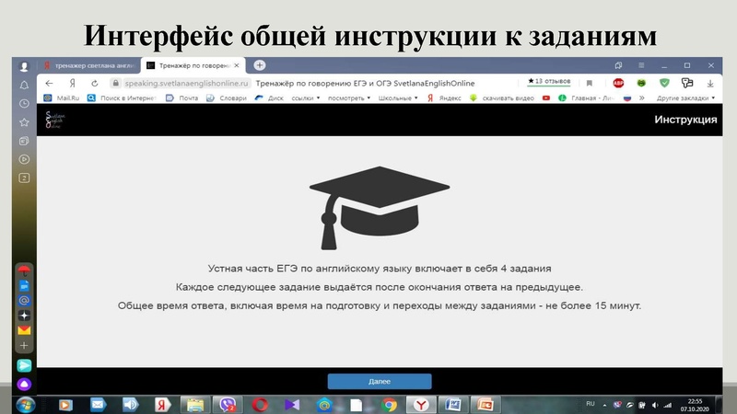The image size is (737, 414).
Task: Open the Почта bookmark
Action: 182,98
